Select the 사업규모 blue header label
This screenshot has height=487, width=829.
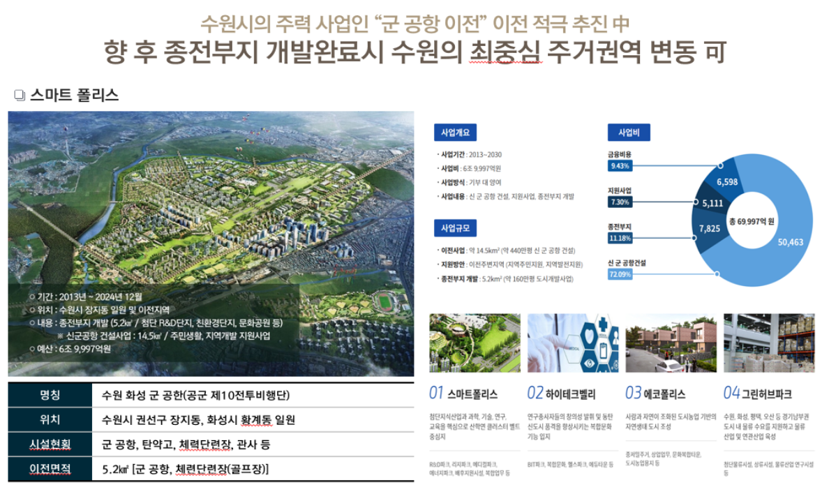pos(454,228)
